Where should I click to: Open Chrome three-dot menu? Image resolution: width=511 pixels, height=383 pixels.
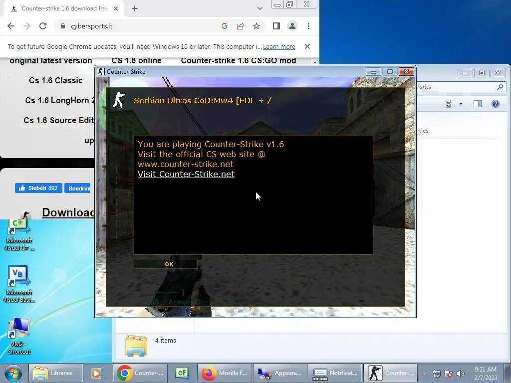coord(308,26)
